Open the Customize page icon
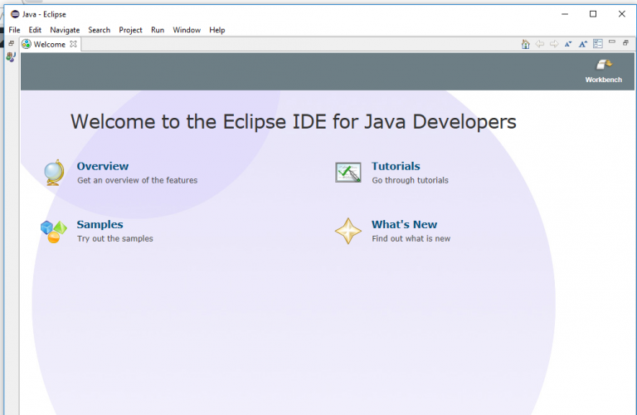This screenshot has height=415, width=637. coord(597,44)
